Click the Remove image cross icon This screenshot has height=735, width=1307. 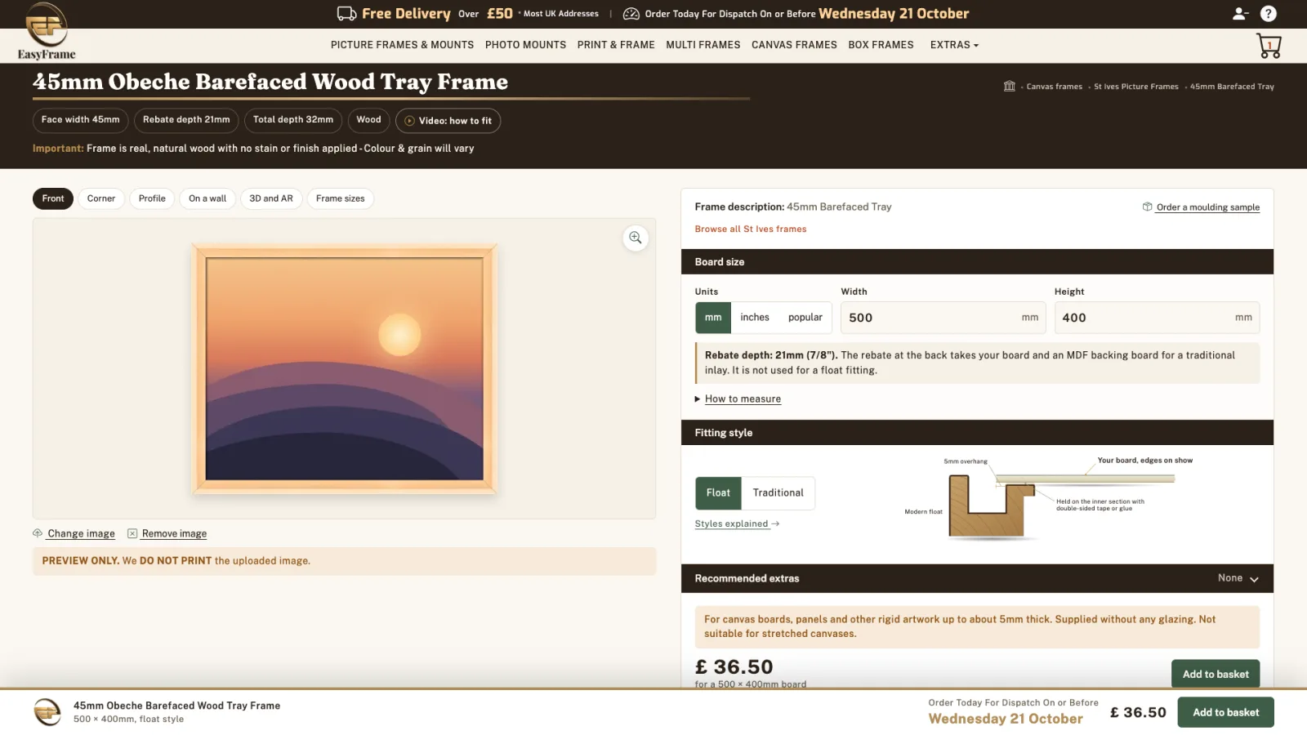[132, 533]
